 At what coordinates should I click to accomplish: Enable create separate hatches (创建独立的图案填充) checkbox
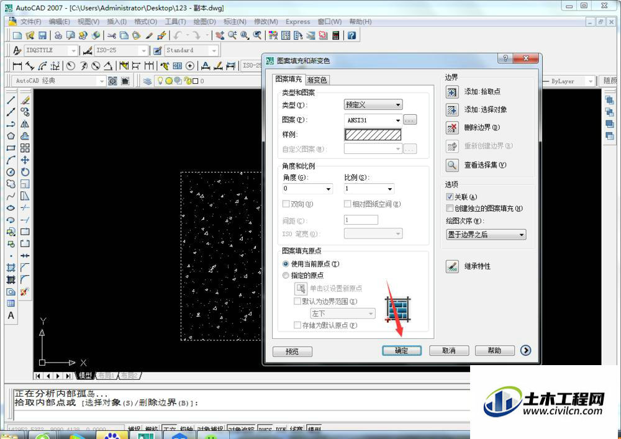450,208
